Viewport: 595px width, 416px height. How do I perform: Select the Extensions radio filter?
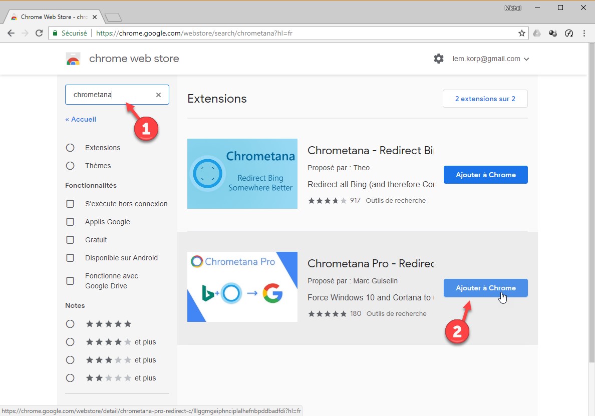point(70,148)
